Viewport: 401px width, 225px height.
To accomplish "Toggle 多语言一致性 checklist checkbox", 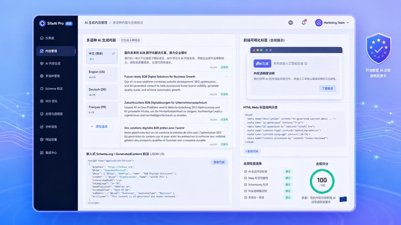I will click(246, 197).
